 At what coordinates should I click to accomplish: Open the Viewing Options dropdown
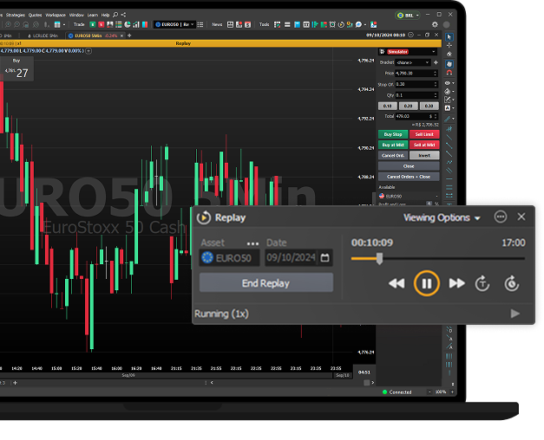(x=442, y=218)
